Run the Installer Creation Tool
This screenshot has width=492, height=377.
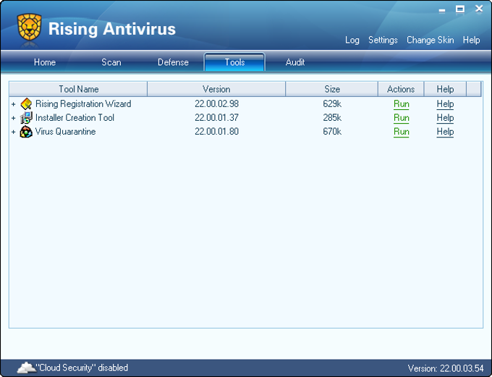(x=402, y=118)
